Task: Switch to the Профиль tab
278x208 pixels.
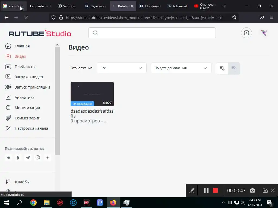Action: (150, 6)
